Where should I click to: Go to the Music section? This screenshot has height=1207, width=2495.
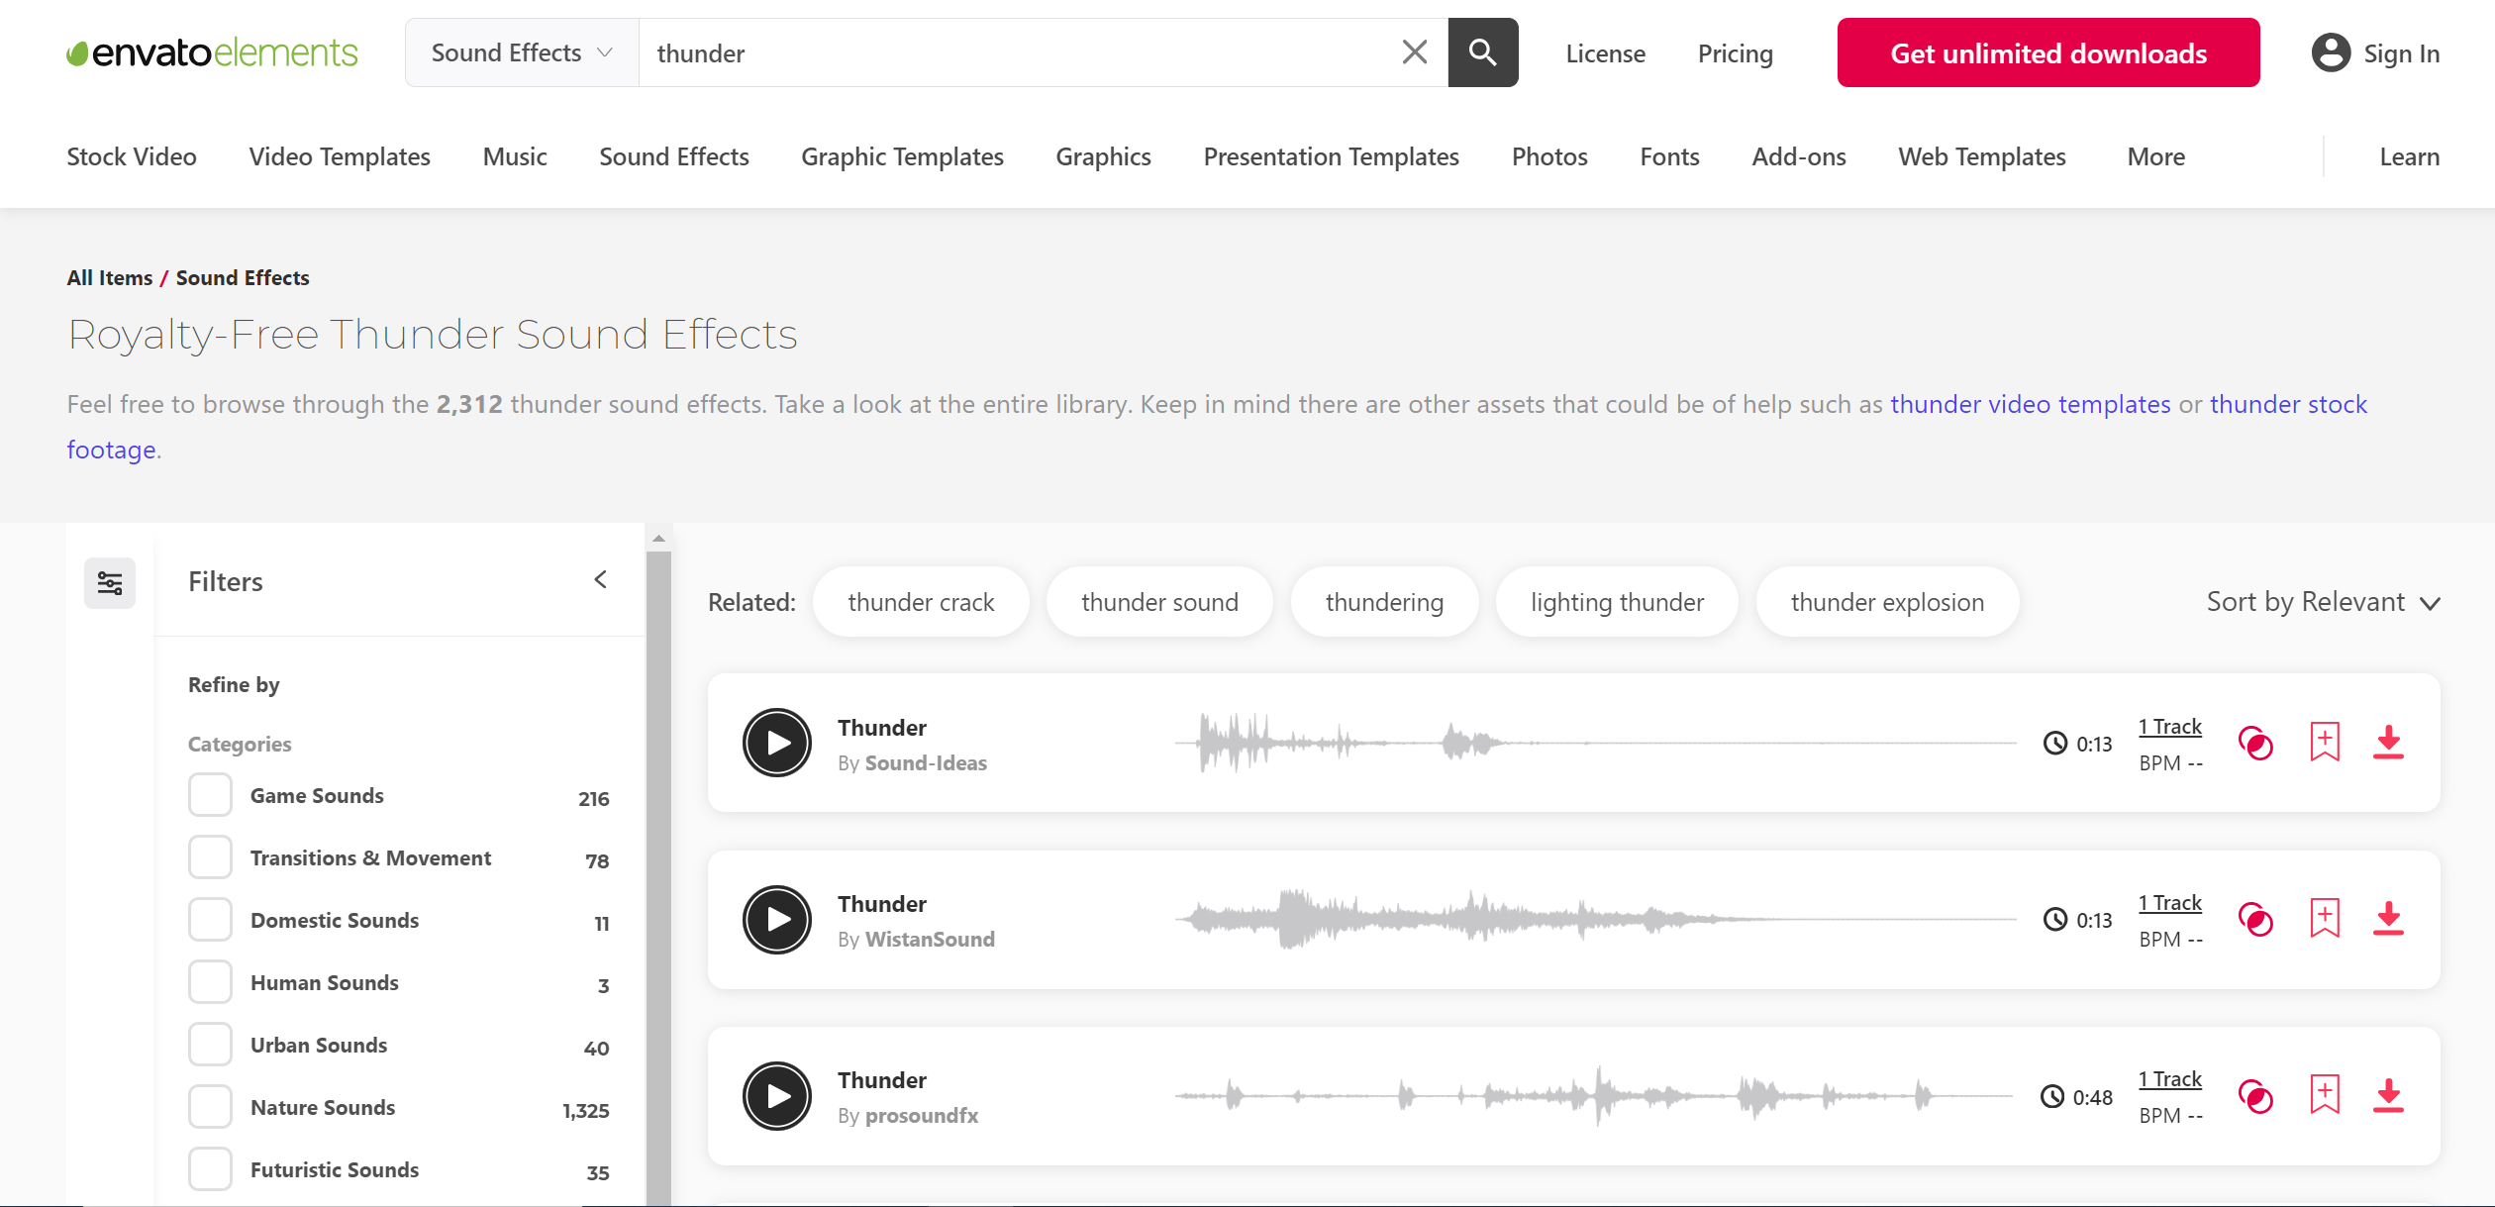(x=514, y=156)
